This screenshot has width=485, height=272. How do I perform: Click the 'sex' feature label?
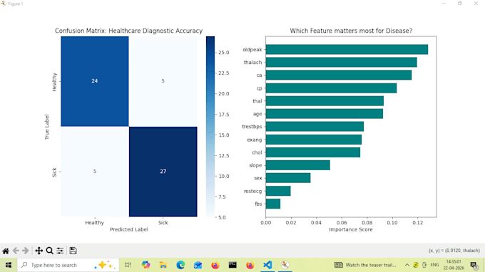pyautogui.click(x=258, y=178)
